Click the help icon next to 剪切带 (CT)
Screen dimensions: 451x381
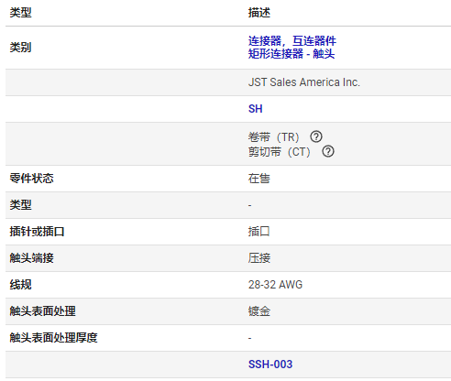(x=328, y=151)
